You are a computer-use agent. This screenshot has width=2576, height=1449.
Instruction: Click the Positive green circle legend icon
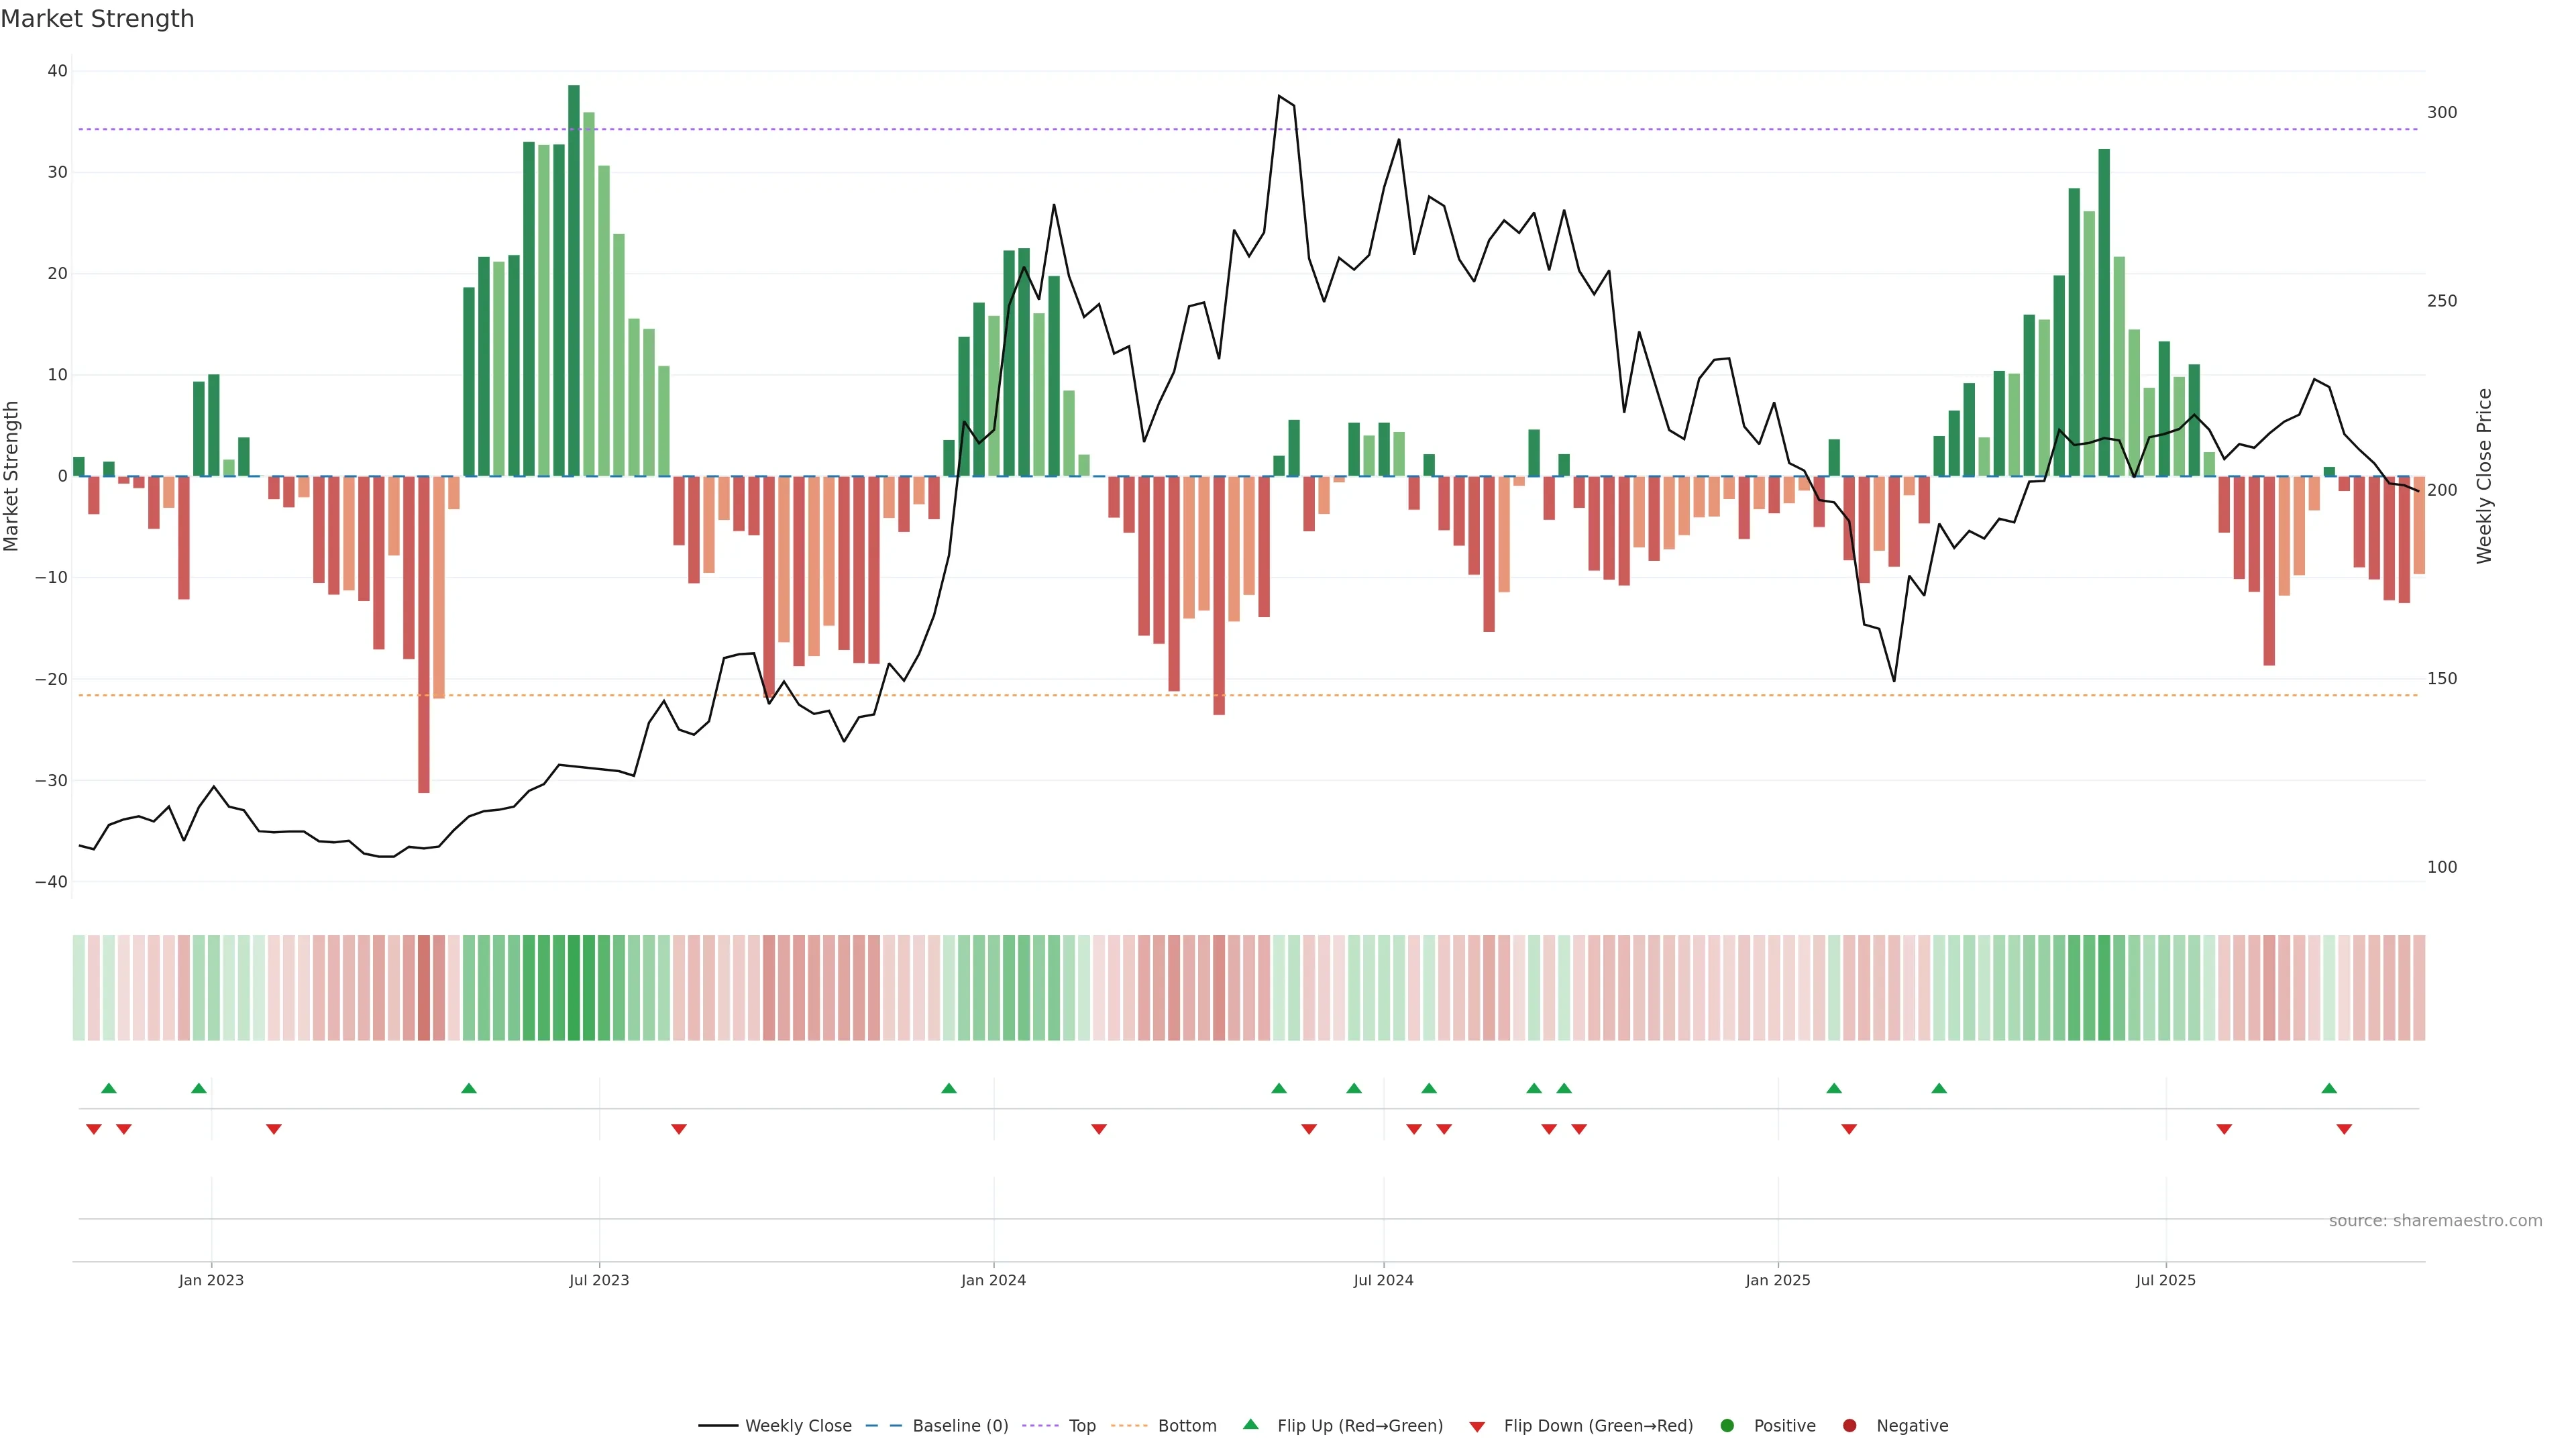point(1727,1426)
